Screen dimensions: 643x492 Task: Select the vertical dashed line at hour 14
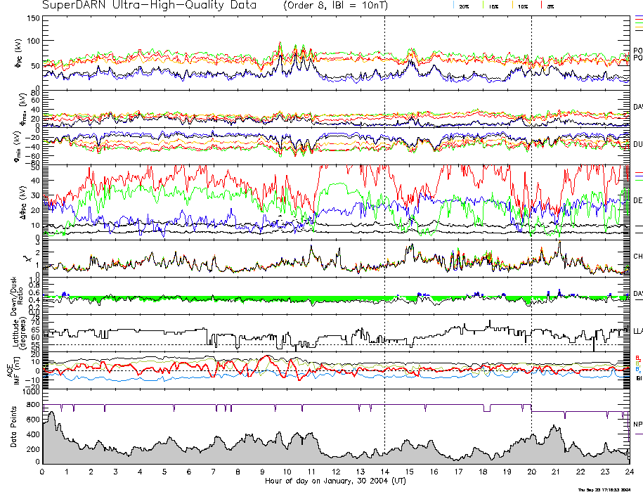click(x=385, y=211)
